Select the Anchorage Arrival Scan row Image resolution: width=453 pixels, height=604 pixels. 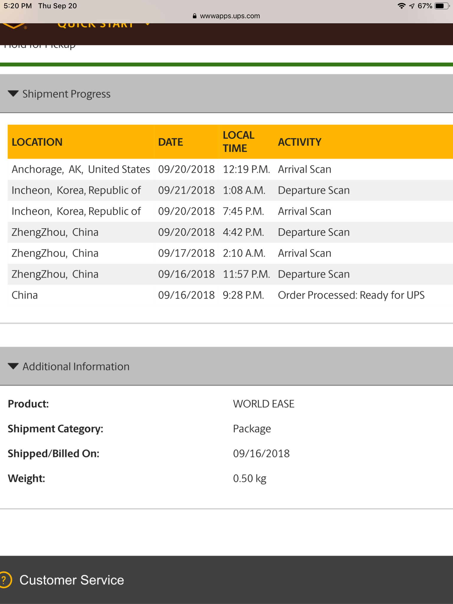(230, 169)
